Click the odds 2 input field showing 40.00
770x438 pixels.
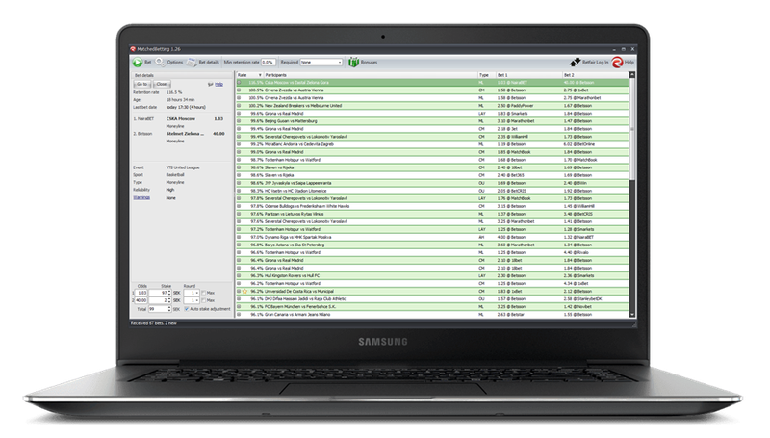pos(141,300)
